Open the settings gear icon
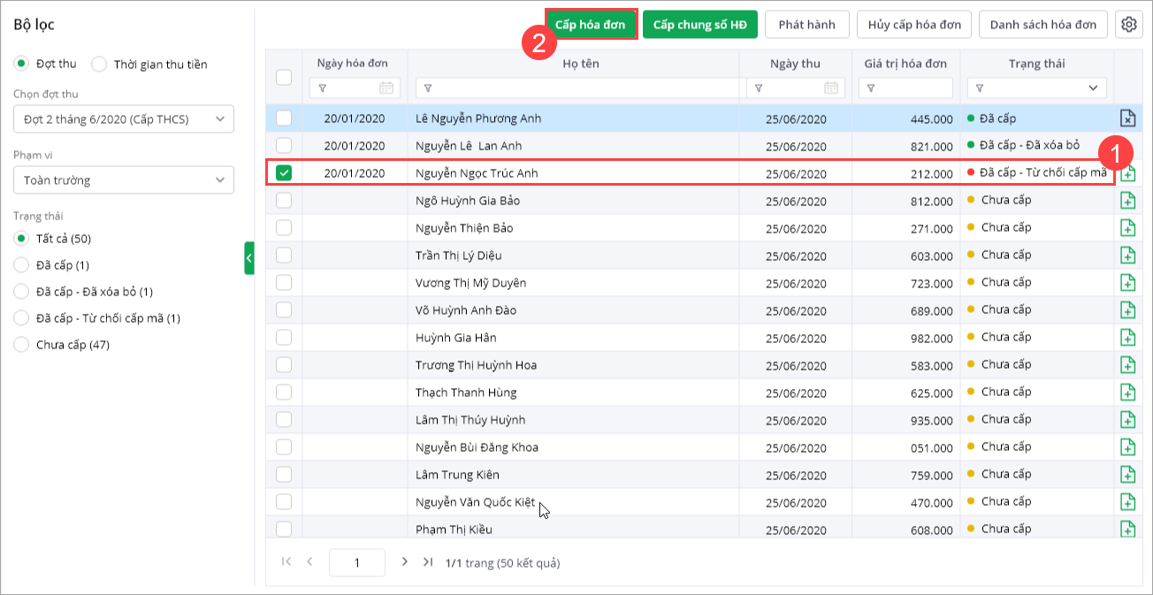Viewport: 1153px width, 595px height. click(x=1128, y=25)
